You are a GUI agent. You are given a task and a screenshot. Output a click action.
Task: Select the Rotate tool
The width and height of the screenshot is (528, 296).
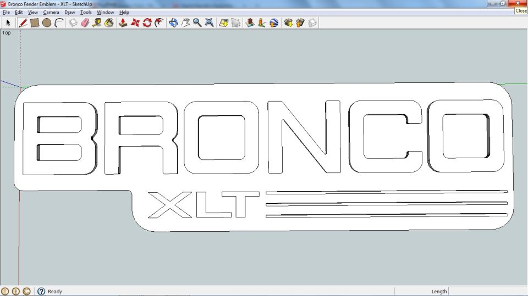click(x=147, y=23)
